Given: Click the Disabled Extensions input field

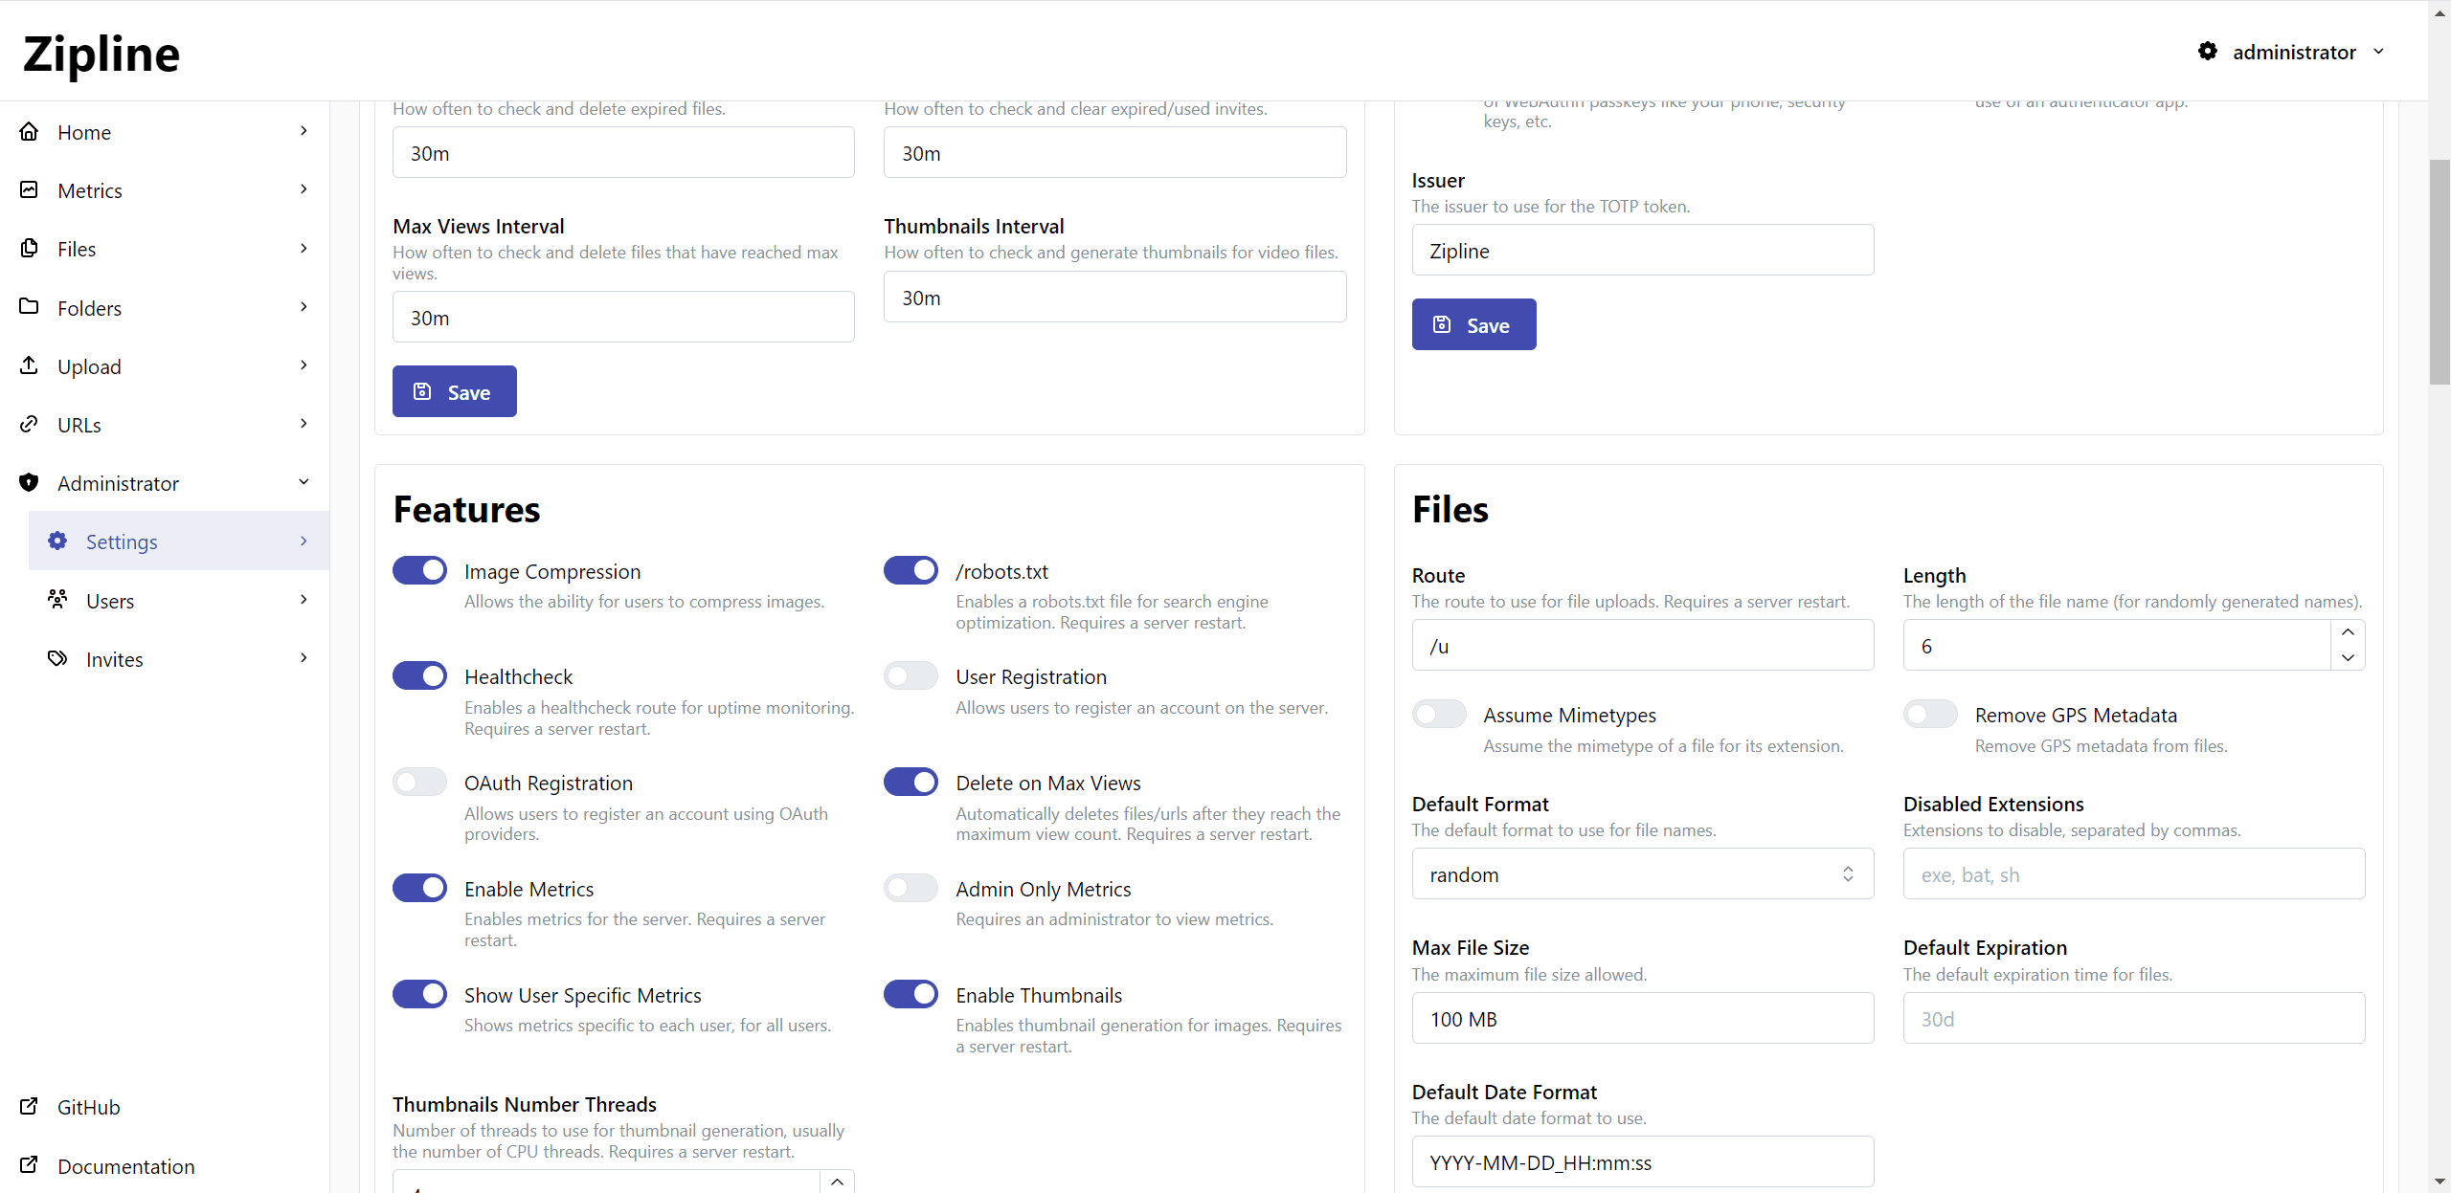Looking at the screenshot, I should tap(2132, 873).
